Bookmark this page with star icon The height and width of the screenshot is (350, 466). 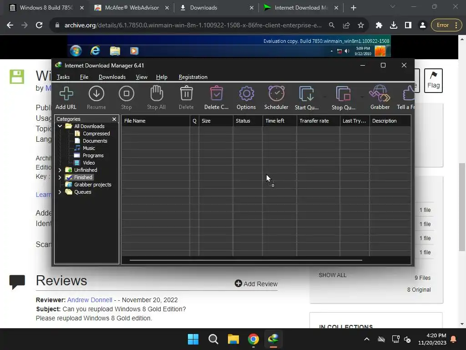click(361, 26)
